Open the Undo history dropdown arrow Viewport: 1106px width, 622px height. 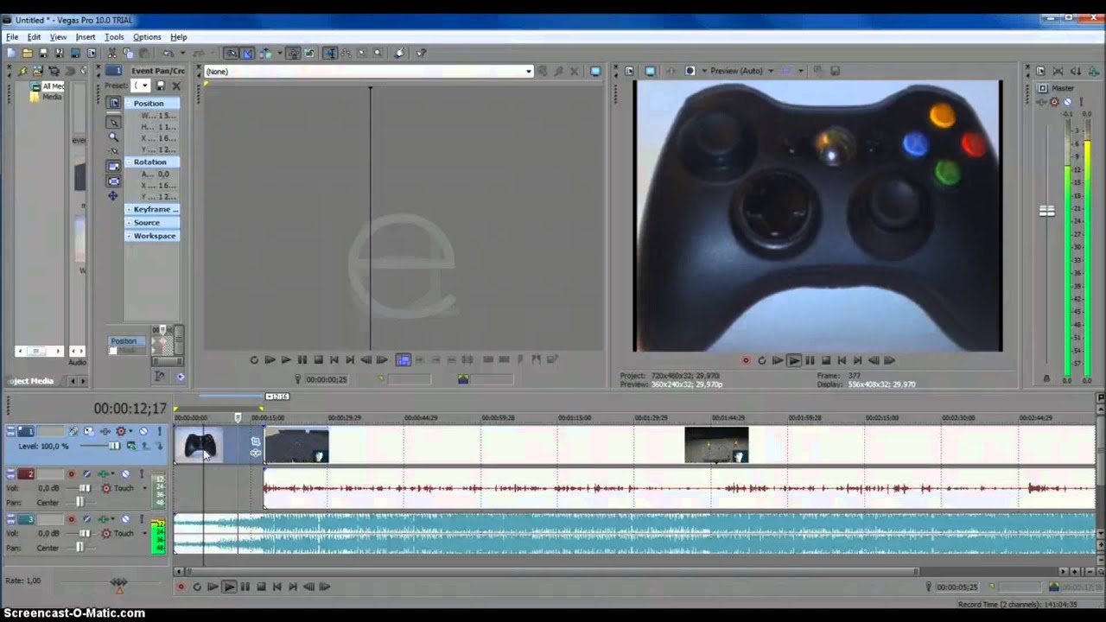click(x=181, y=54)
